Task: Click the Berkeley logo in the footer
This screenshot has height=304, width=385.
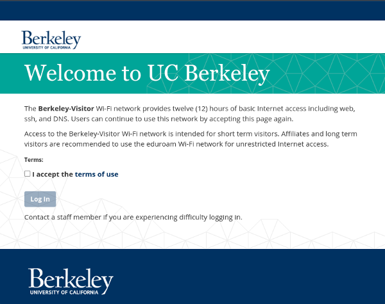Action: click(x=71, y=281)
